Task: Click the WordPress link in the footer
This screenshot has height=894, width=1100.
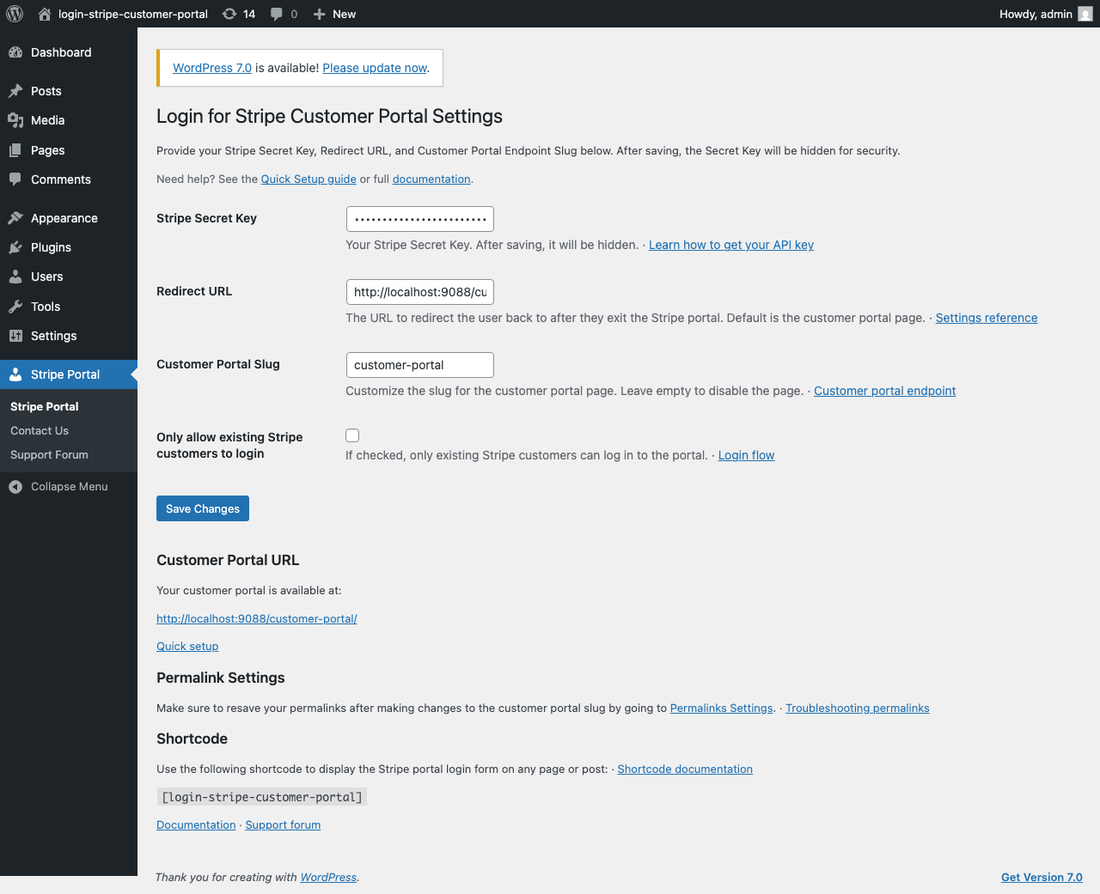Action: click(328, 877)
